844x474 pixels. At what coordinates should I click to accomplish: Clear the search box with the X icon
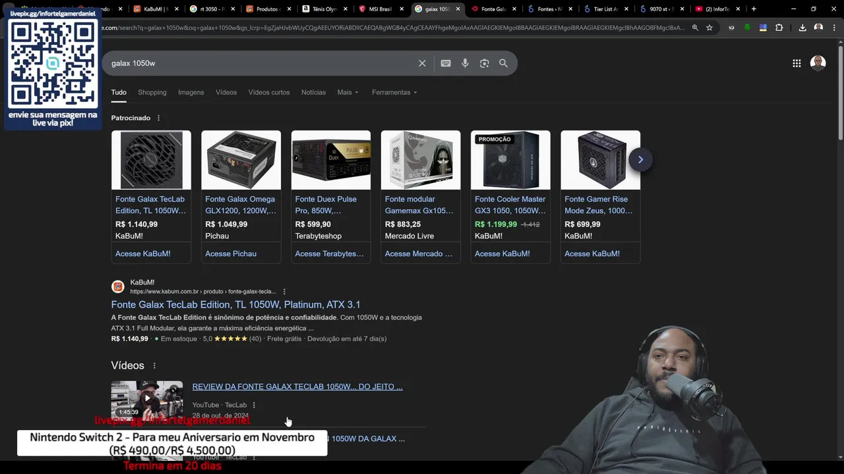(x=422, y=63)
